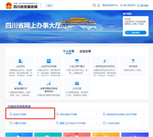Click the 经营范围规范表述查询系统 chart icon

(49, 83)
